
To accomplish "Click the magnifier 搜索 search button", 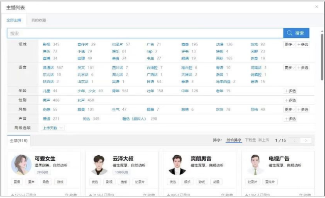I will (296, 33).
